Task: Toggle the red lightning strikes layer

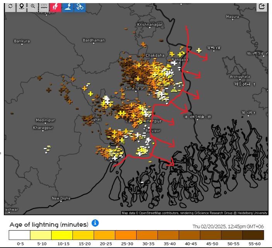Action: [56, 7]
